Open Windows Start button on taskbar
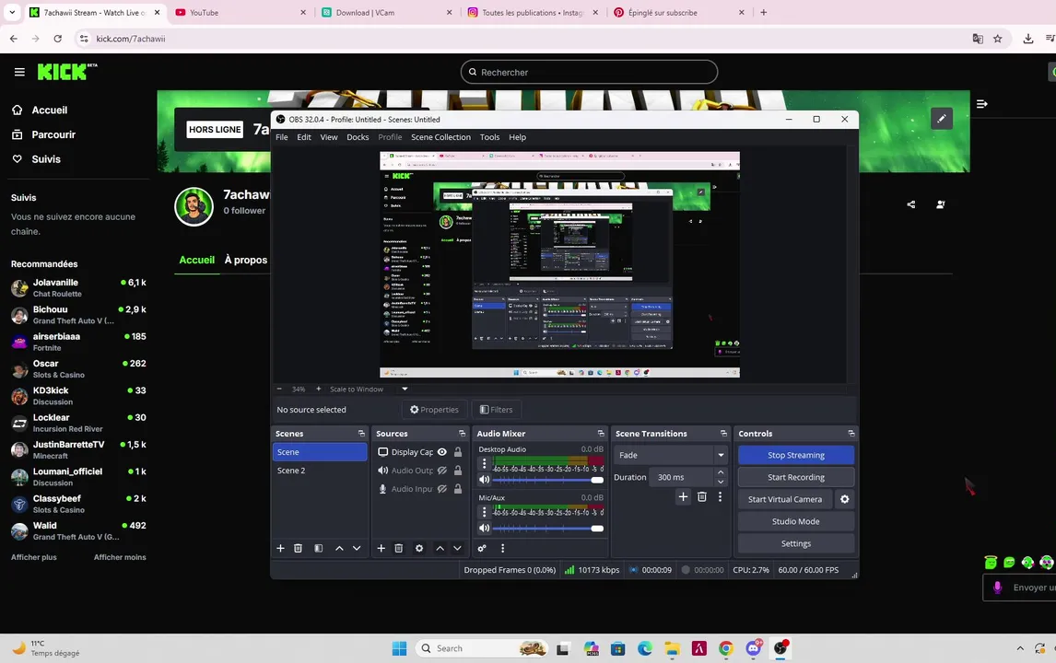The width and height of the screenshot is (1056, 663). [x=399, y=648]
